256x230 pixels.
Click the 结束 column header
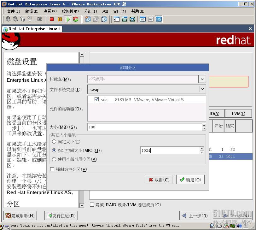[230, 126]
